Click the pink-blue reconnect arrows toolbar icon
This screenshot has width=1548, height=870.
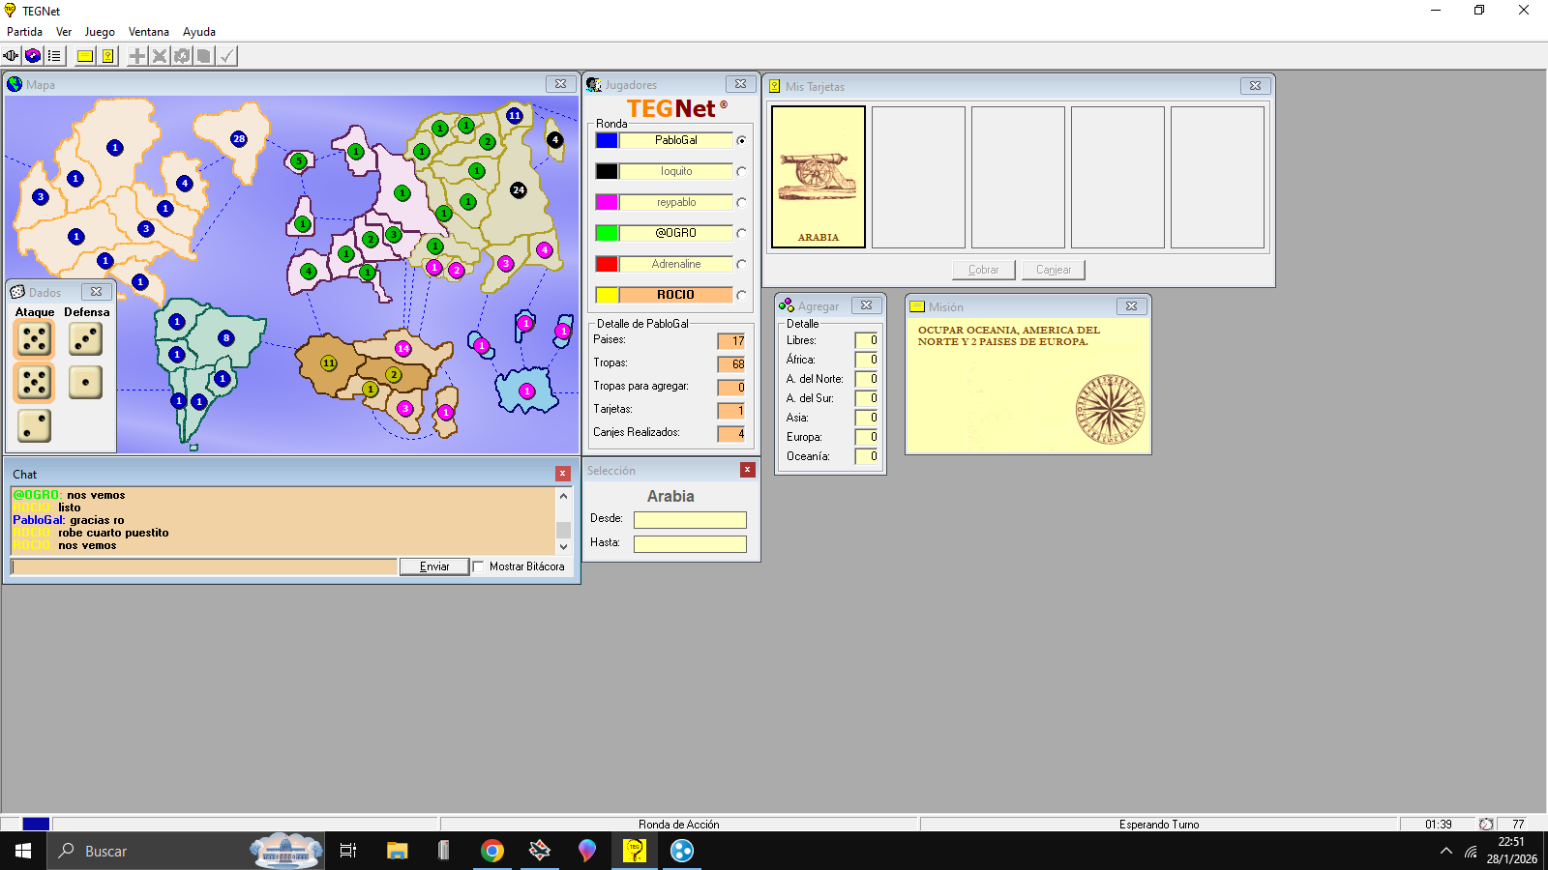[x=33, y=56]
